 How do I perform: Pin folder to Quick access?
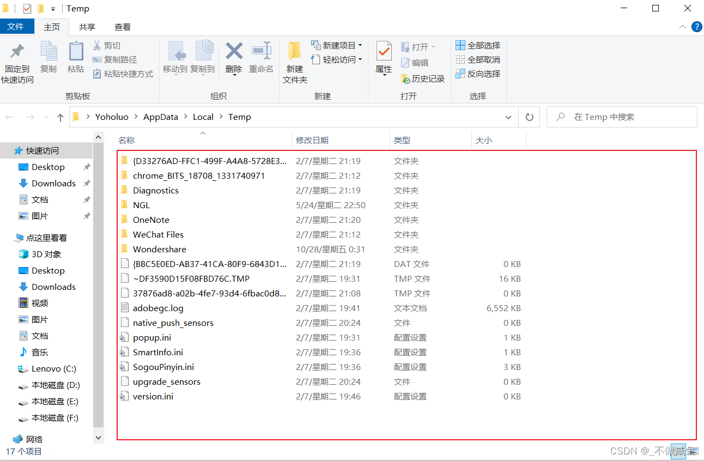click(17, 63)
